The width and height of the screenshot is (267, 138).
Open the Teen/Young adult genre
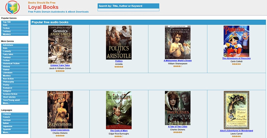click(x=15, y=100)
